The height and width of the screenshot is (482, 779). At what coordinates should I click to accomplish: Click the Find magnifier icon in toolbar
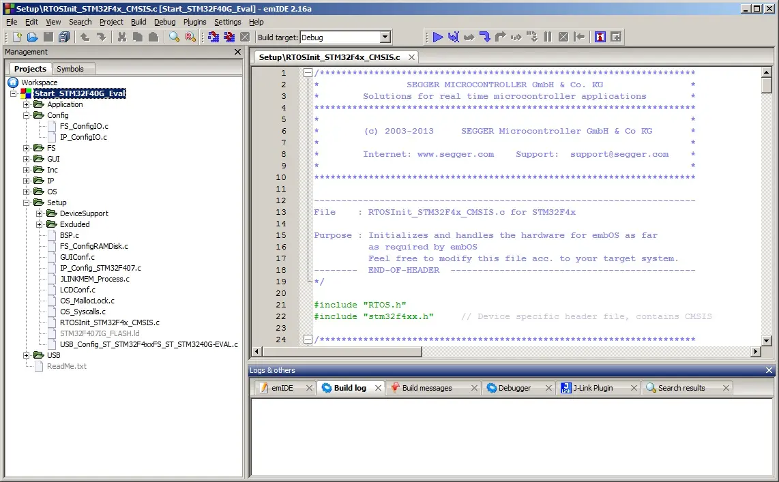[174, 37]
